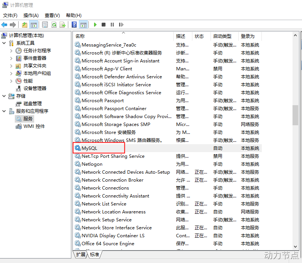This screenshot has width=302, height=263.
Task: Click the Up one level folder icon
Action: [x=25, y=25]
